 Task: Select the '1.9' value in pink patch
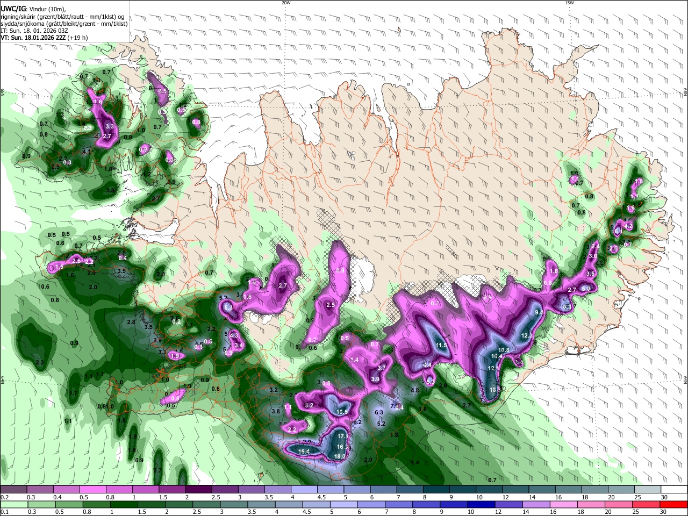(174, 356)
